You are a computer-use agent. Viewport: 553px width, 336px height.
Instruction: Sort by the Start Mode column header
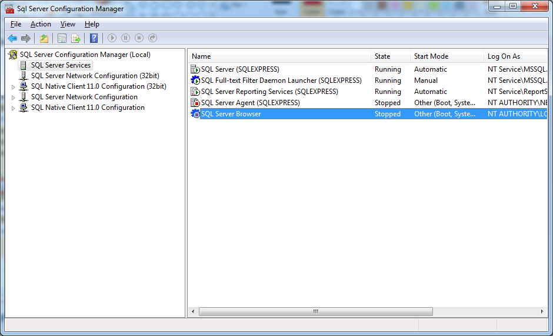[447, 56]
